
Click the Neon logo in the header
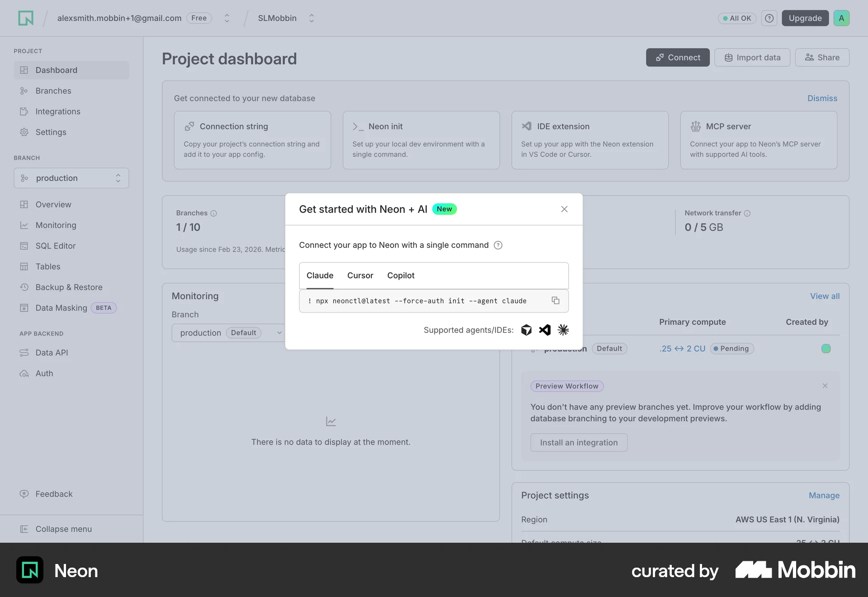26,18
